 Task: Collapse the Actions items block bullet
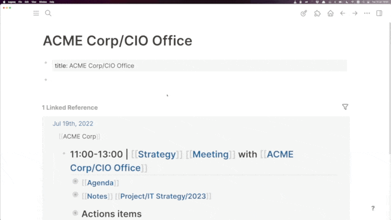pyautogui.click(x=75, y=213)
